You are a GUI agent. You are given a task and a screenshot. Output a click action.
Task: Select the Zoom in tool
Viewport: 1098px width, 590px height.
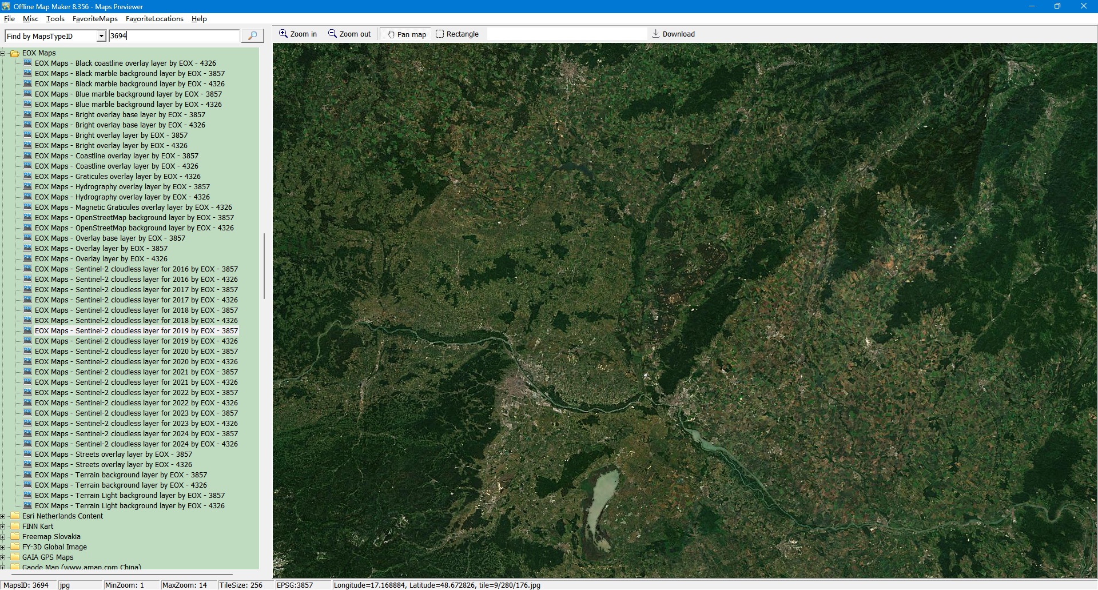coord(297,34)
